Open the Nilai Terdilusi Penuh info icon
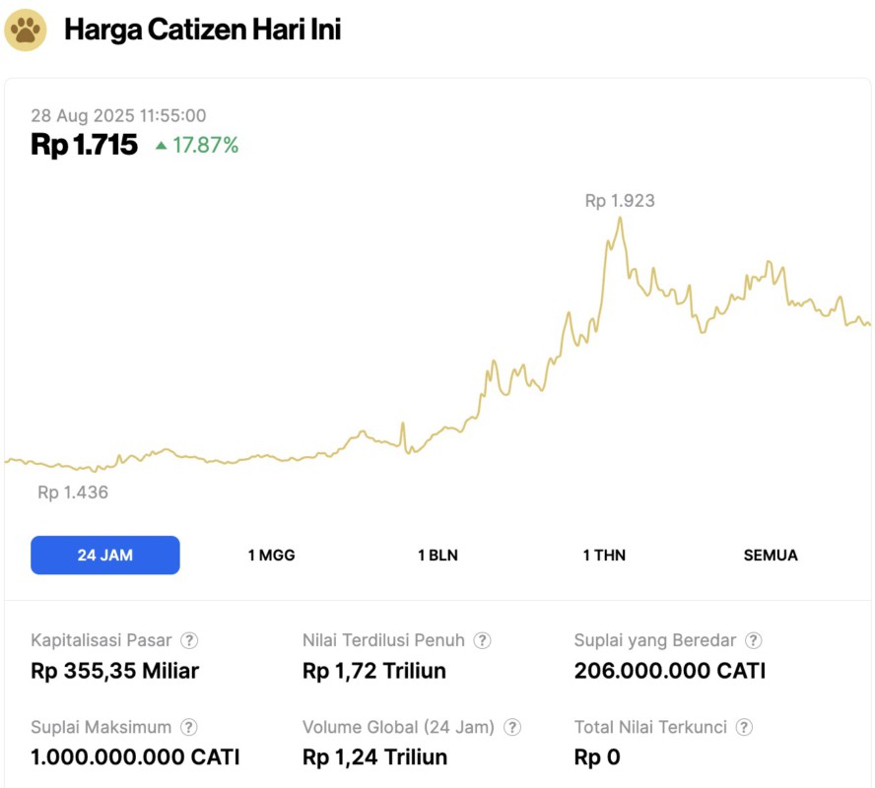The height and width of the screenshot is (788, 875). [482, 640]
